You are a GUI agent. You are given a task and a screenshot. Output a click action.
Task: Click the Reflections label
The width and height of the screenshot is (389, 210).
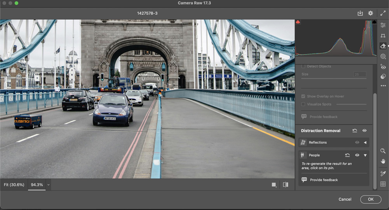[x=317, y=142]
